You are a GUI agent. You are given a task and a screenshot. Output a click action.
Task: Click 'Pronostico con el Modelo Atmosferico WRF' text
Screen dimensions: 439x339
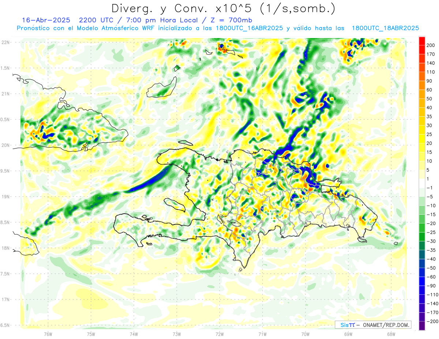(x=86, y=28)
